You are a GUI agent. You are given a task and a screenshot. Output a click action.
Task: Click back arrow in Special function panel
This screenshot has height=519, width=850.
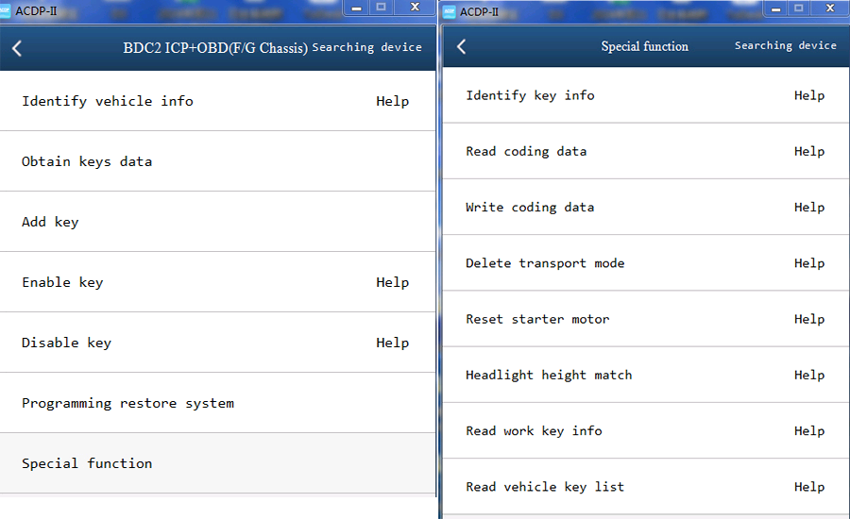(461, 47)
